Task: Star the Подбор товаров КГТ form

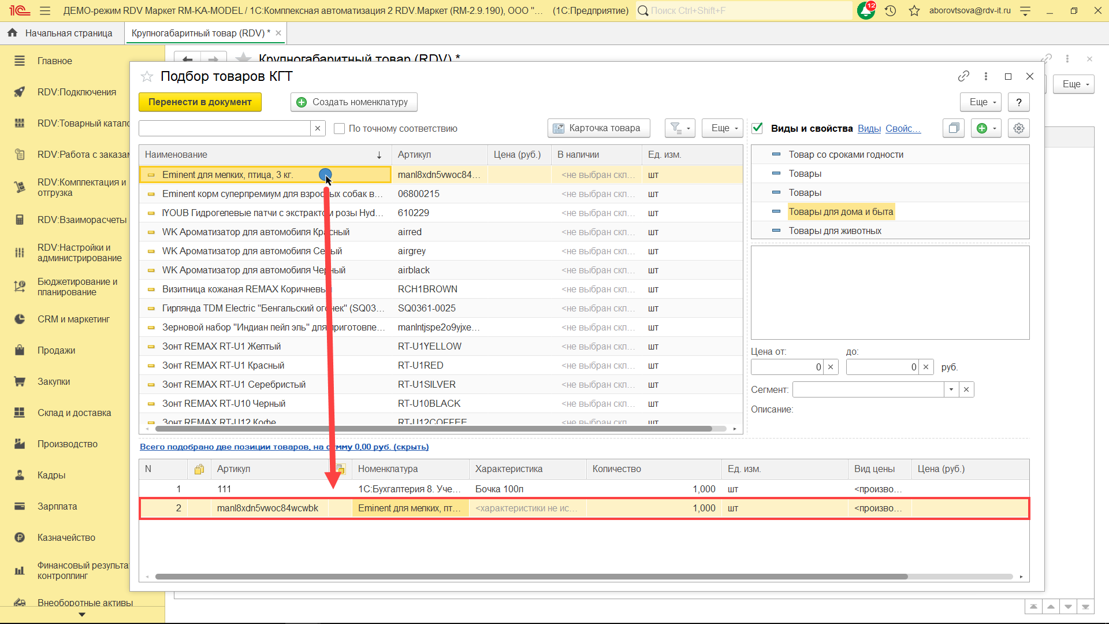Action: pos(147,76)
